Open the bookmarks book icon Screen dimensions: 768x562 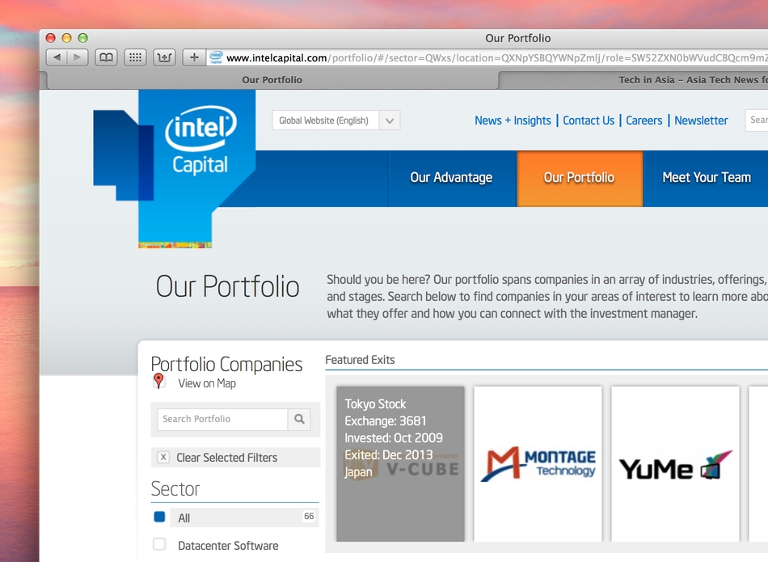106,57
